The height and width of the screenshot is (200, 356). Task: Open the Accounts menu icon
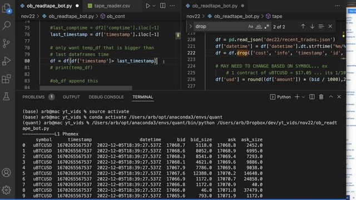(6, 173)
